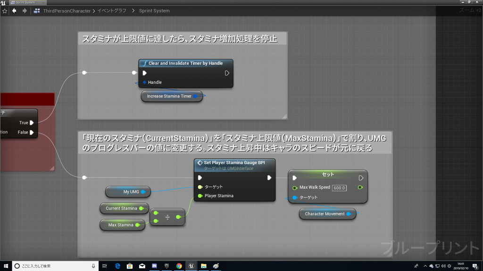This screenshot has width=483, height=271.
Task: Open the clock showing 14:41
Action: click(461, 266)
